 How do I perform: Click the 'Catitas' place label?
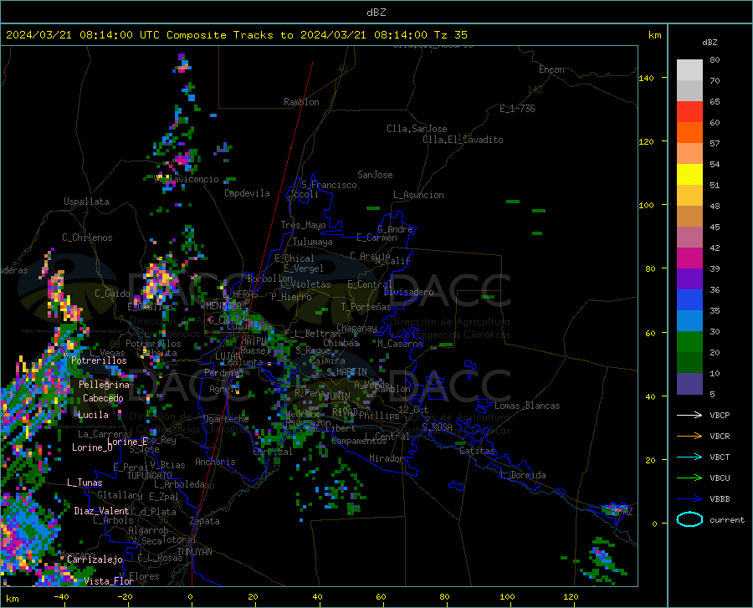[477, 451]
